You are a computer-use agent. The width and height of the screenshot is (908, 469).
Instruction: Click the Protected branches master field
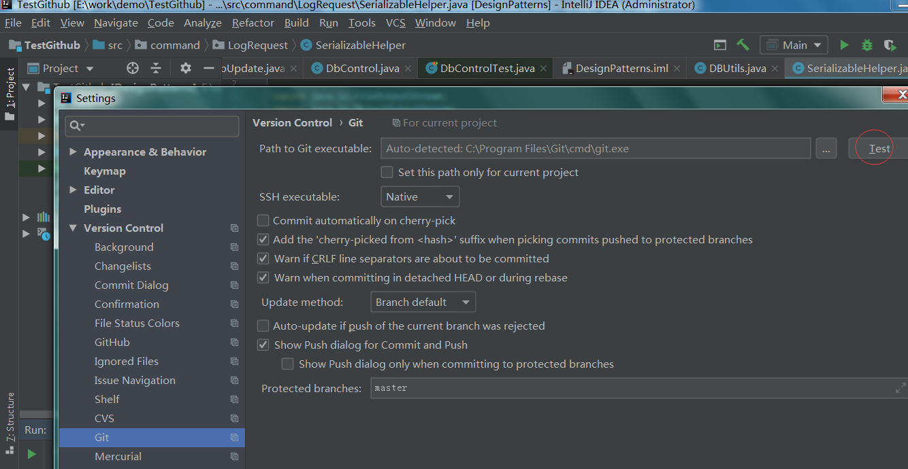639,388
